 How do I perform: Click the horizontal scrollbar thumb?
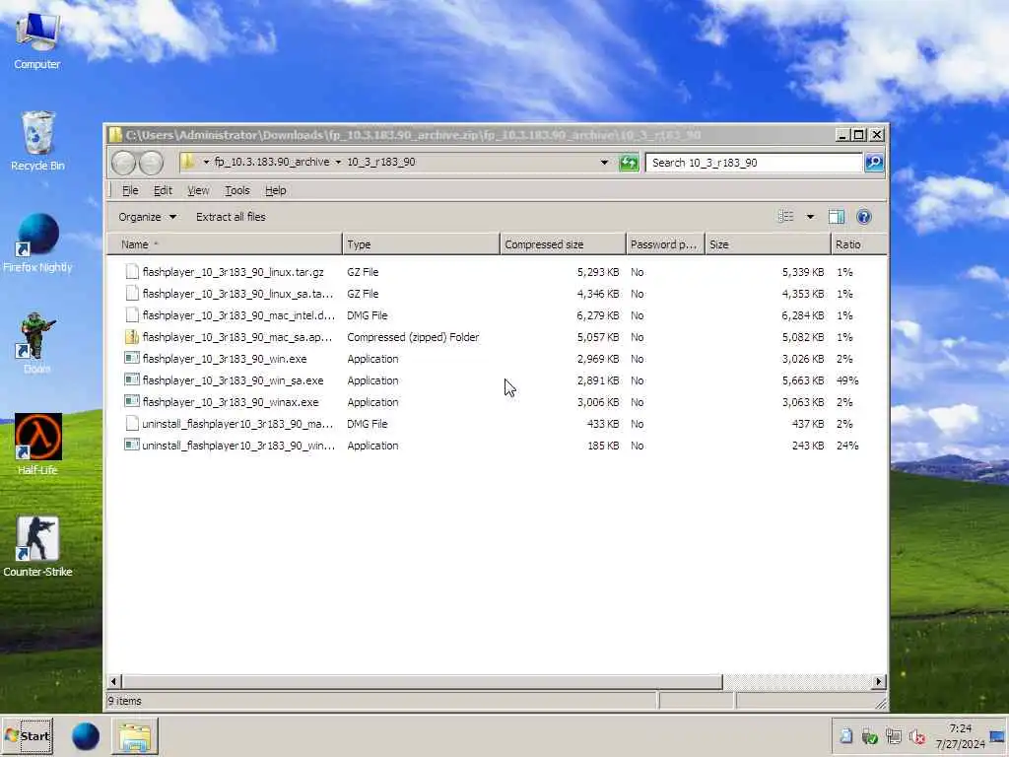pos(422,681)
